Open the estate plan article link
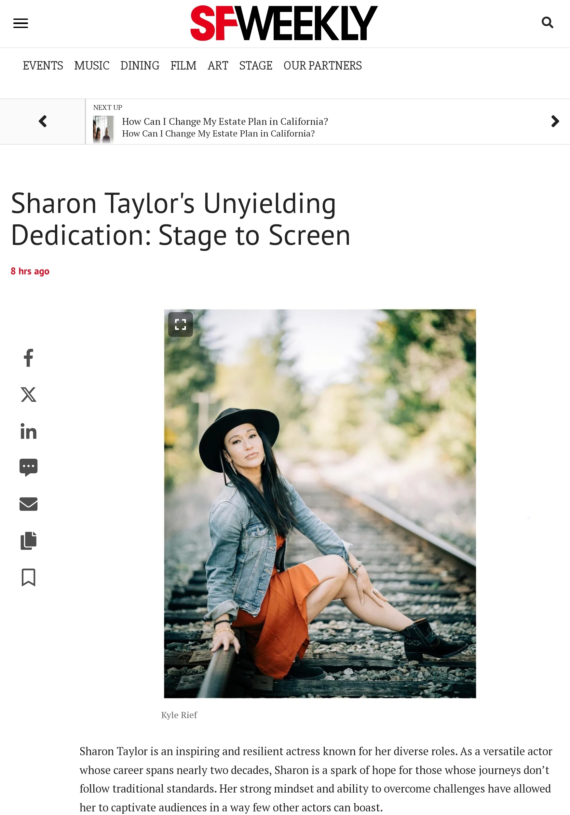 225,122
